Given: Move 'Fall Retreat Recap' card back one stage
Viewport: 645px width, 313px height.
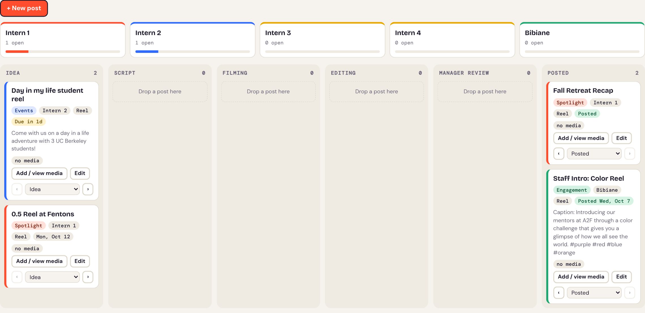Looking at the screenshot, I should pos(559,154).
